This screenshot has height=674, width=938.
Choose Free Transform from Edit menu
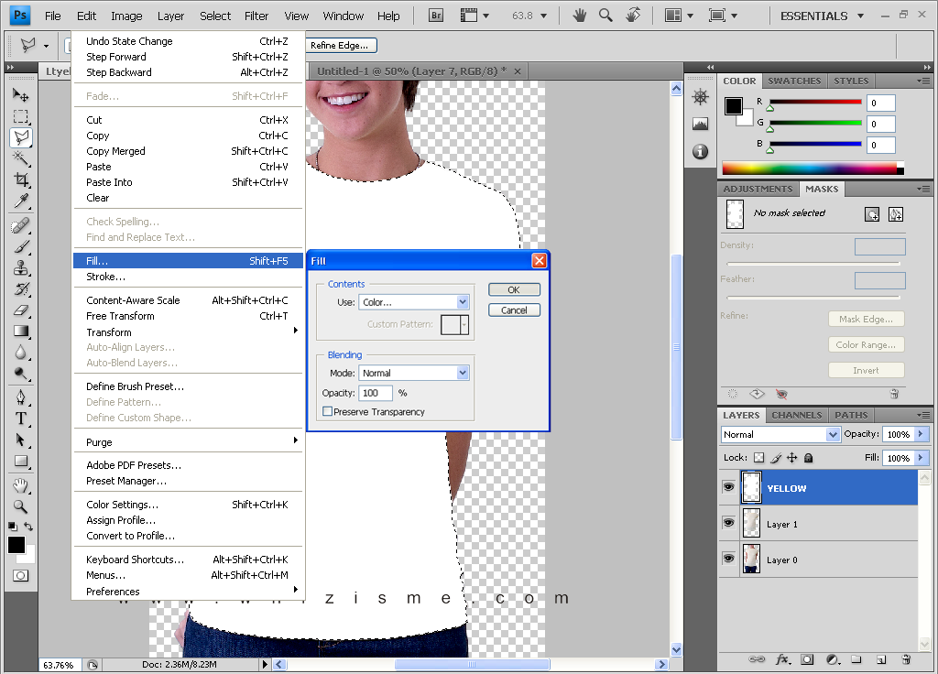[x=188, y=316]
